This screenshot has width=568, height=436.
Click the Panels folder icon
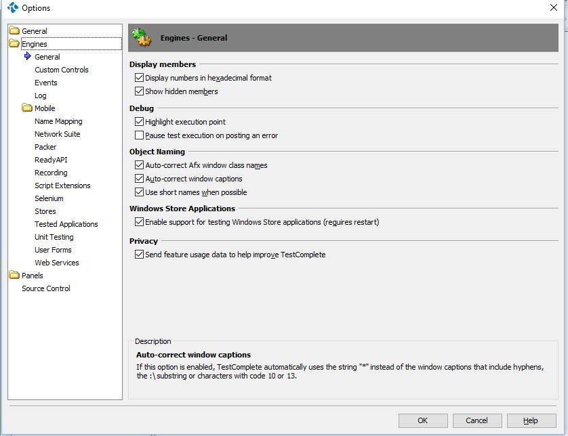(x=14, y=276)
